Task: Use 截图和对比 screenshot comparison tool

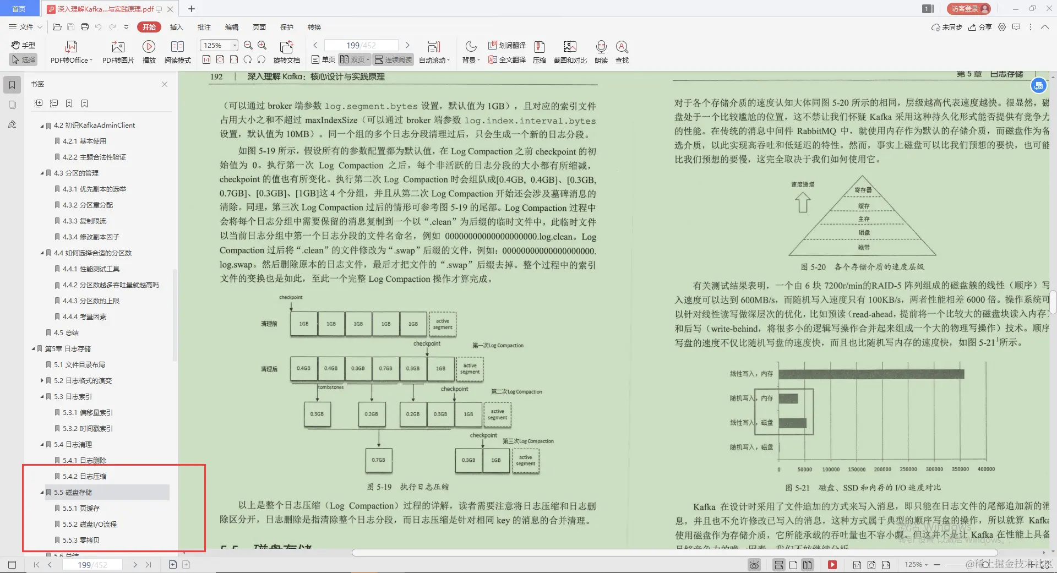Action: [x=569, y=51]
